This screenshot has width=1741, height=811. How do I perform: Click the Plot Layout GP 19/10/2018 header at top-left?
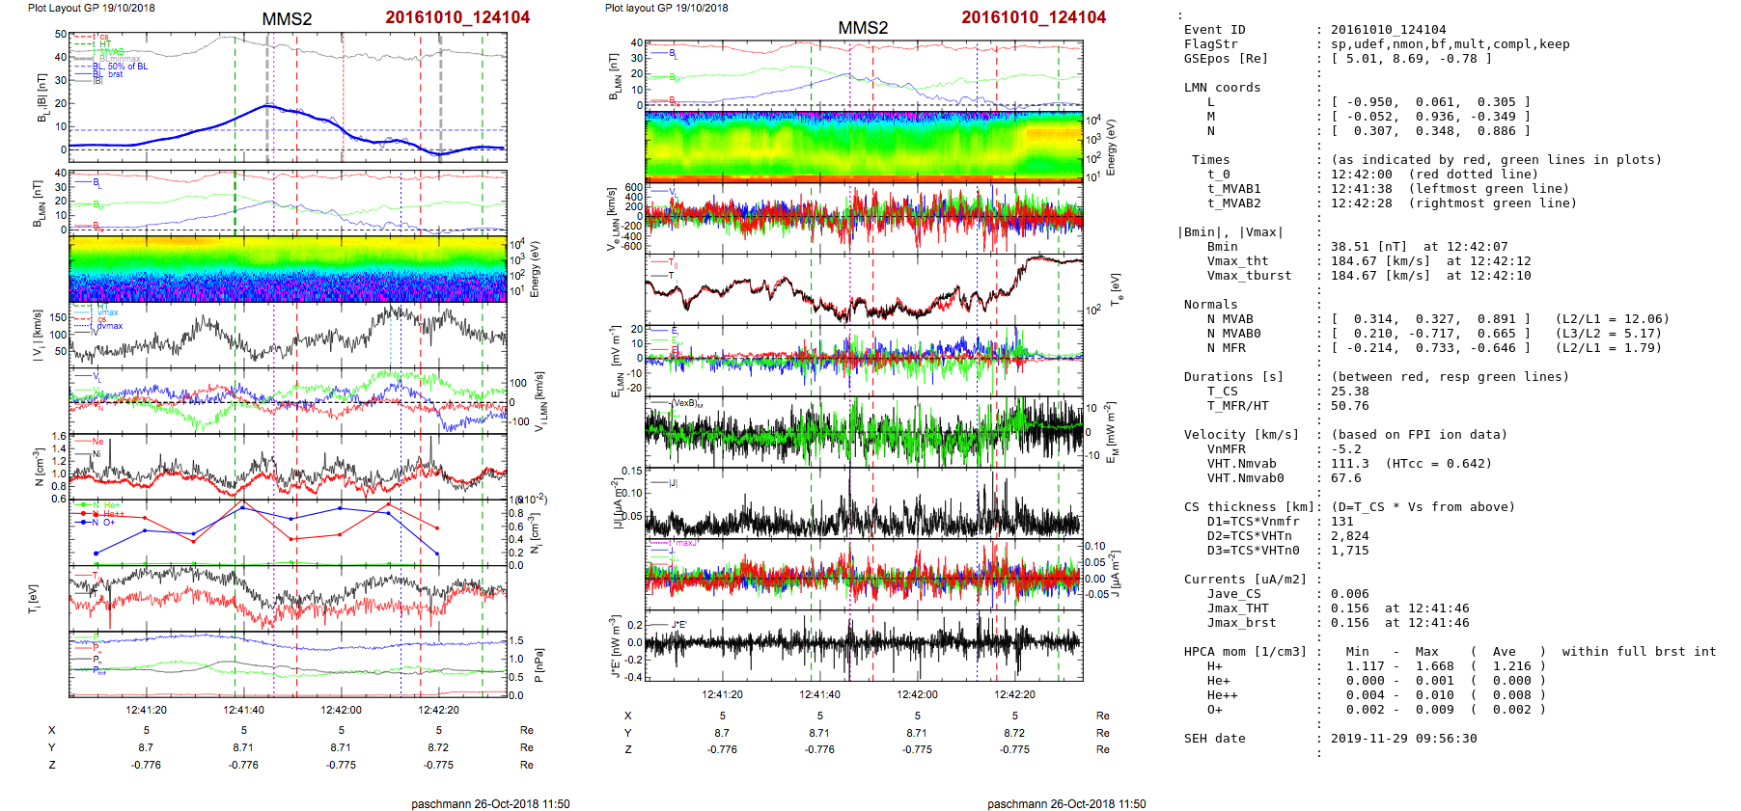(92, 8)
